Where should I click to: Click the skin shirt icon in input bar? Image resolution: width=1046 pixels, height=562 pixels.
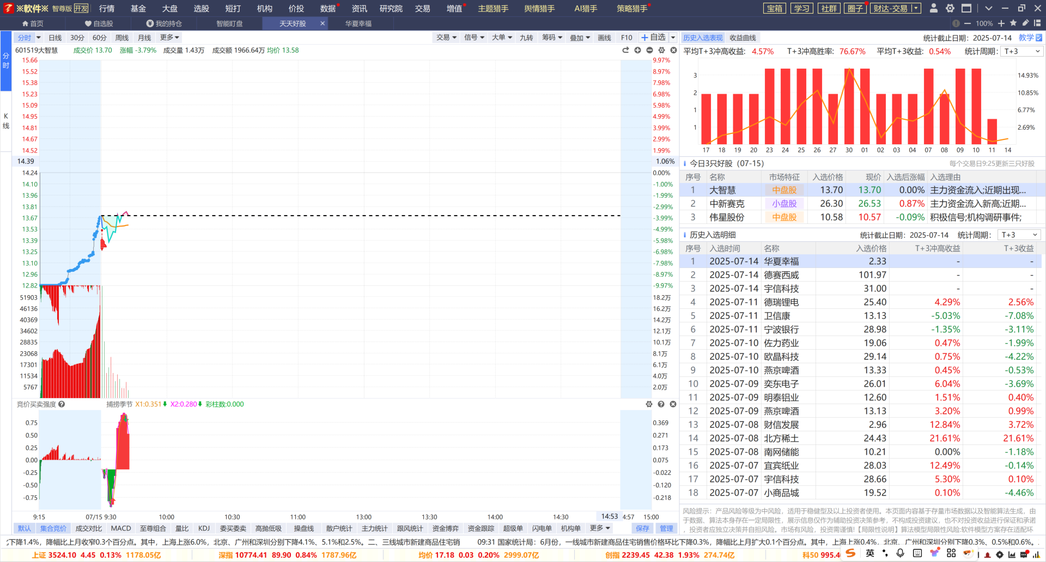[935, 553]
